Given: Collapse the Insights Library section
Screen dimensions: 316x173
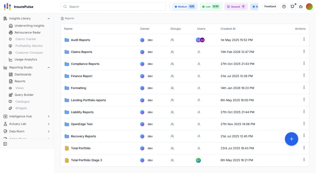Looking at the screenshot, I should 49,19.
